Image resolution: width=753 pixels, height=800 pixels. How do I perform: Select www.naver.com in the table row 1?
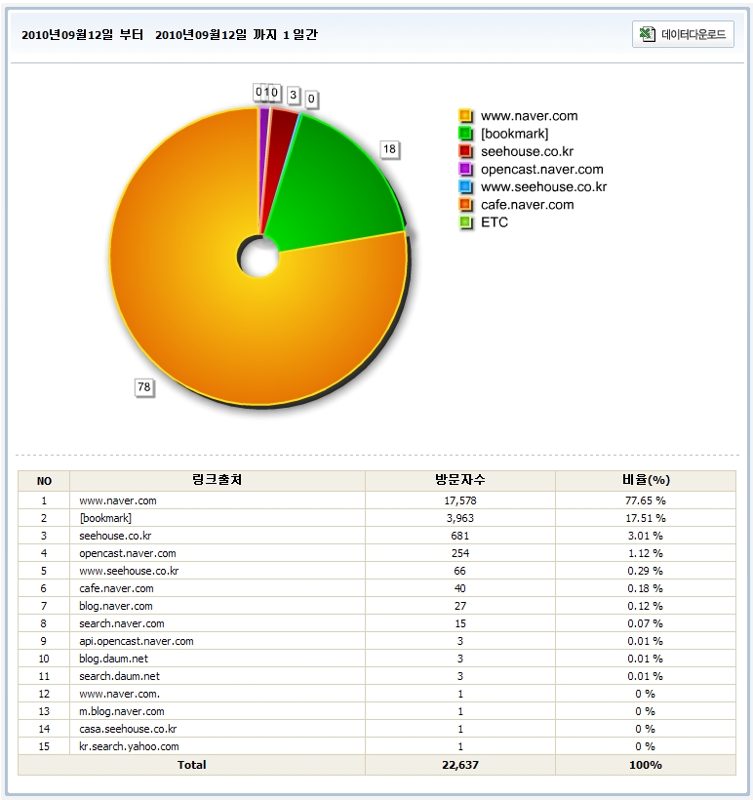point(118,500)
